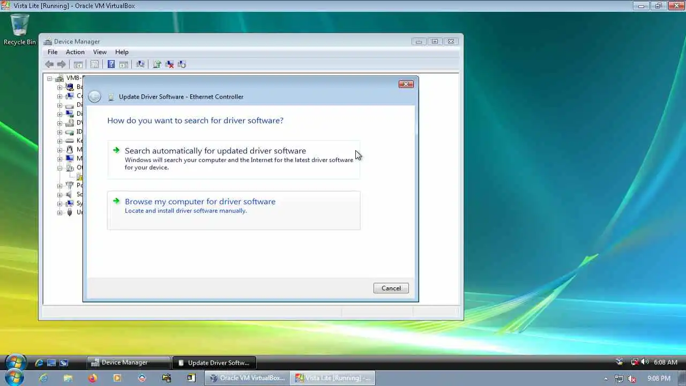The height and width of the screenshot is (386, 686).
Task: Expand the 'ID' IDE controllers node
Action: click(x=59, y=132)
